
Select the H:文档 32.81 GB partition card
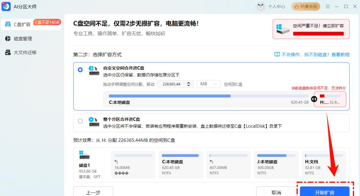pos(324,165)
